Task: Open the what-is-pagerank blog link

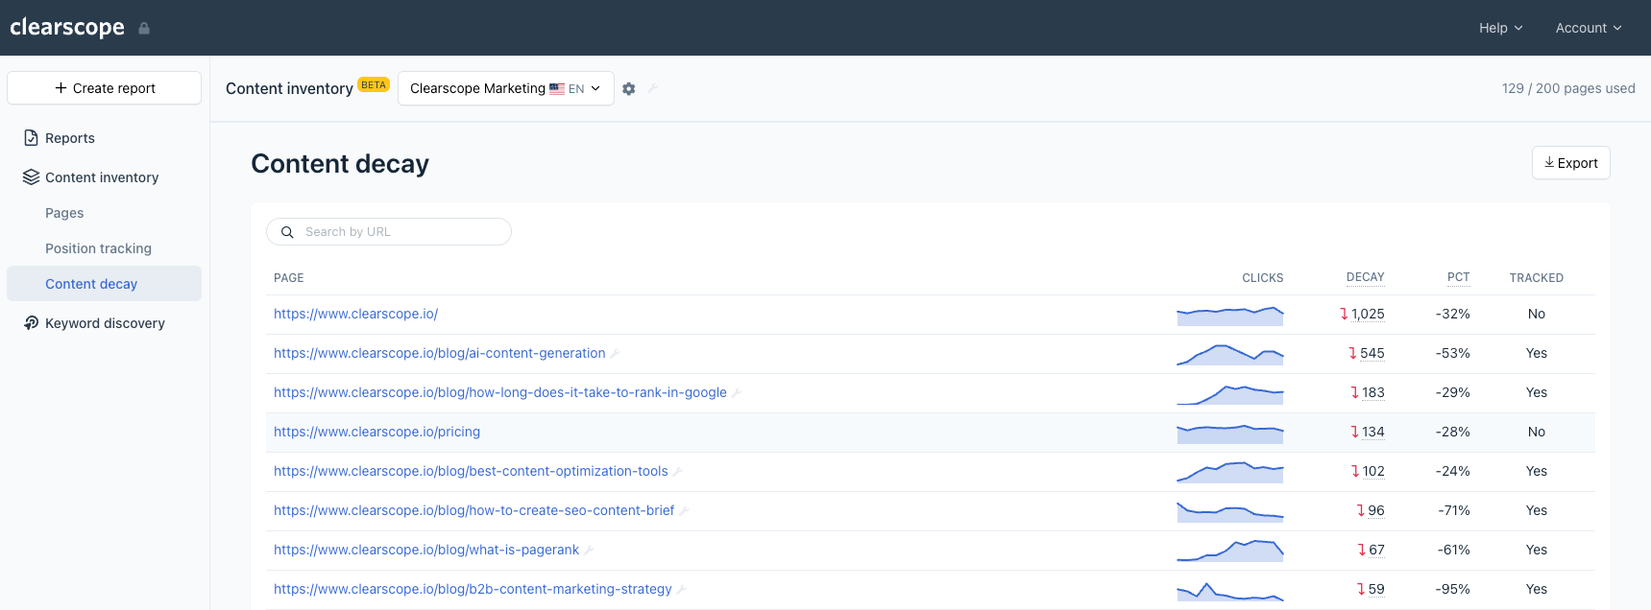Action: (x=426, y=550)
